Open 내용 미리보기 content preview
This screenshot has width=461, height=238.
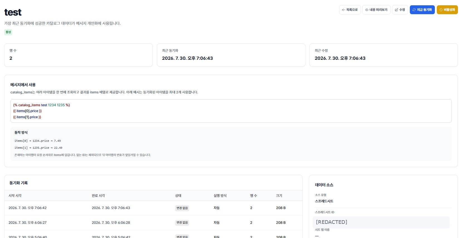pos(376,10)
